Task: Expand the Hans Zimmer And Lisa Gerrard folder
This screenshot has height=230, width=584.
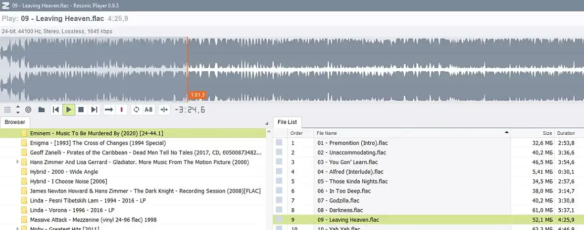Action: coord(17,162)
